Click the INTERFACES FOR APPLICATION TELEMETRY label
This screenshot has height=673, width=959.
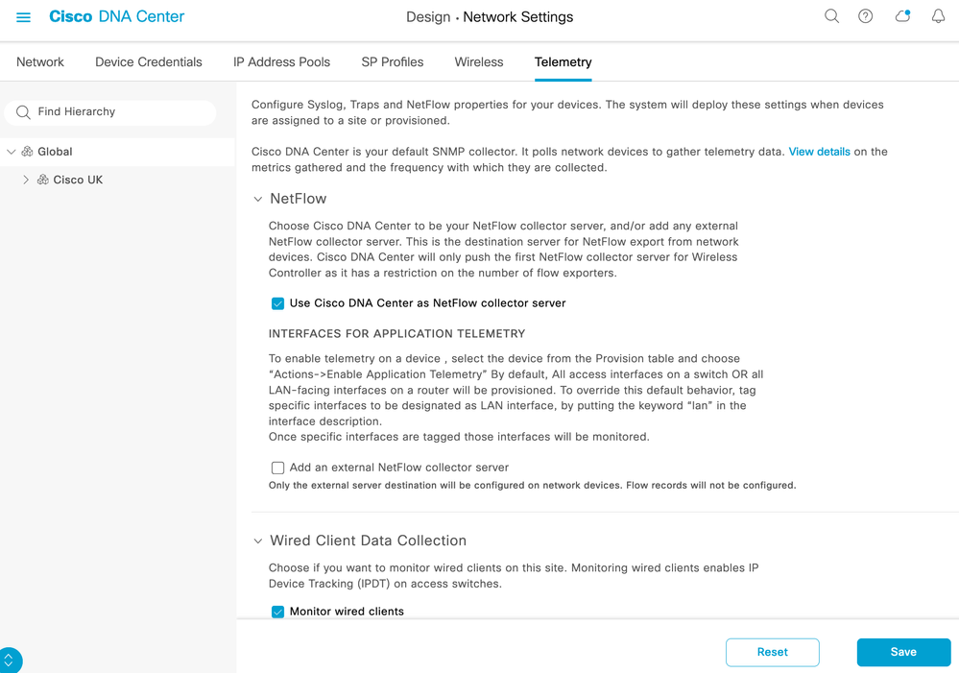pos(396,334)
